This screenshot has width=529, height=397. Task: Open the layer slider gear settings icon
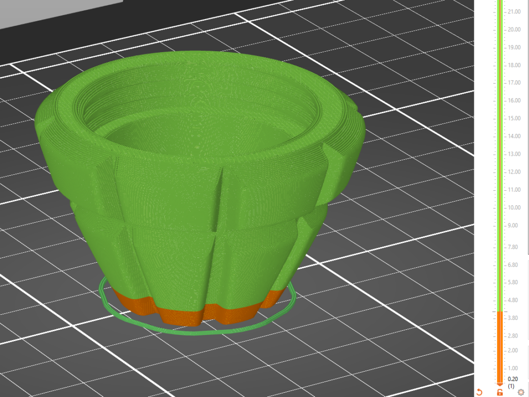click(520, 392)
